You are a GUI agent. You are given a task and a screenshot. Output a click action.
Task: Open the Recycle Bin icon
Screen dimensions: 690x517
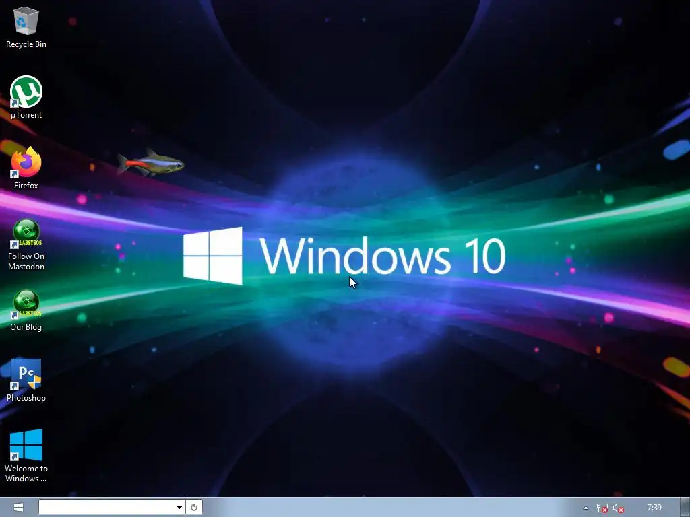(26, 21)
